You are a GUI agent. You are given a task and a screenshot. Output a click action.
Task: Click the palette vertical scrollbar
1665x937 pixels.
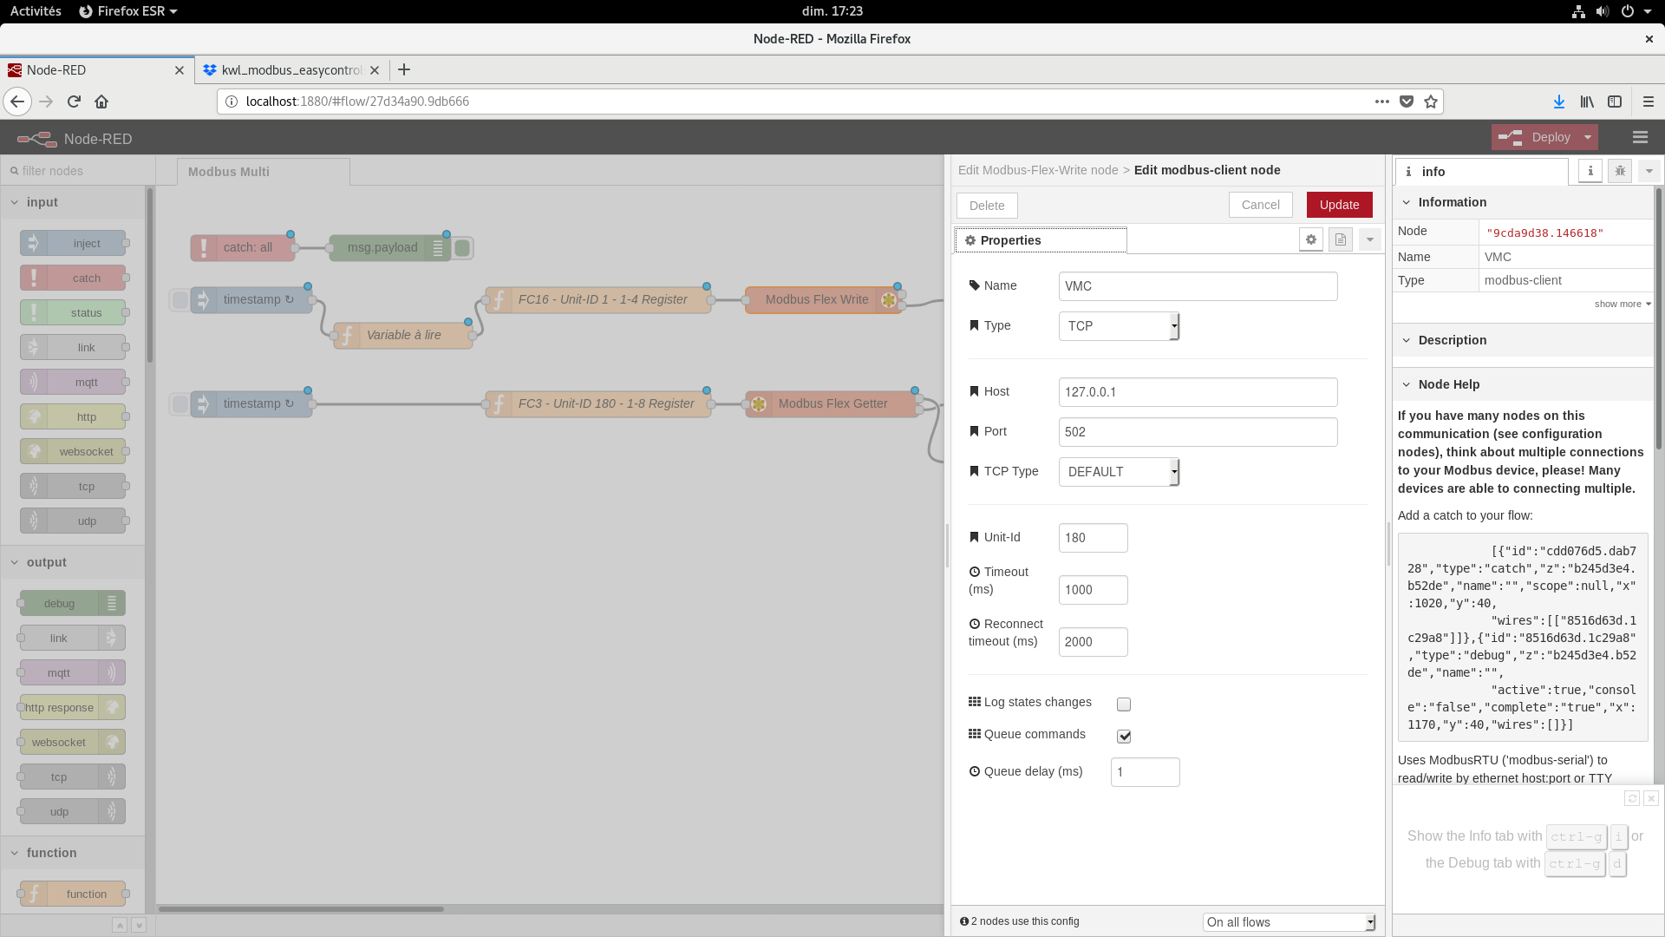(149, 276)
